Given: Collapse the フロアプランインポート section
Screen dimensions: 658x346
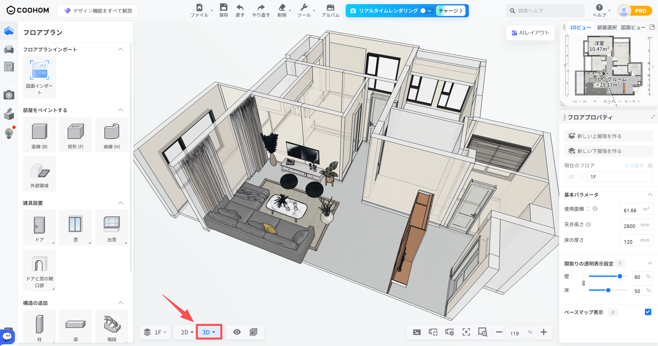Looking at the screenshot, I should (121, 49).
